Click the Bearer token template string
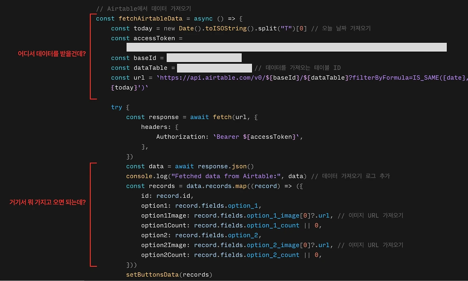 coord(256,137)
